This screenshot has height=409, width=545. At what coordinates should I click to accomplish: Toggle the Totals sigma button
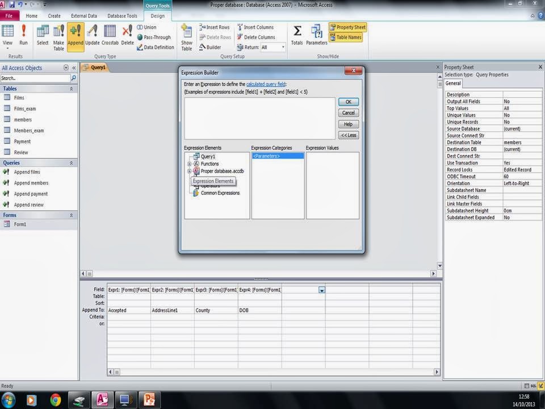(297, 35)
